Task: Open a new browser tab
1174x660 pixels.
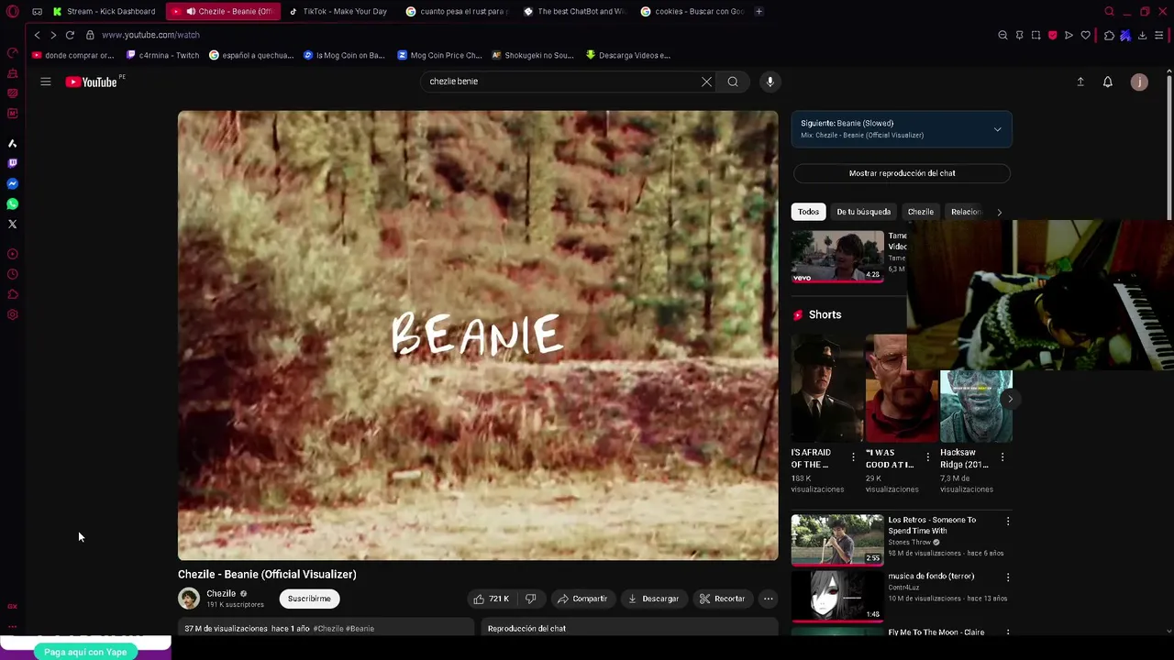Action: tap(759, 12)
